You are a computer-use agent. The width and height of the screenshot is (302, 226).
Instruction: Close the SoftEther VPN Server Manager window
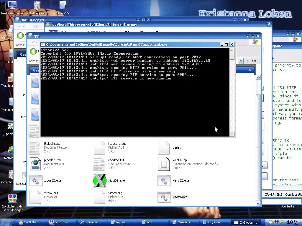(269, 24)
